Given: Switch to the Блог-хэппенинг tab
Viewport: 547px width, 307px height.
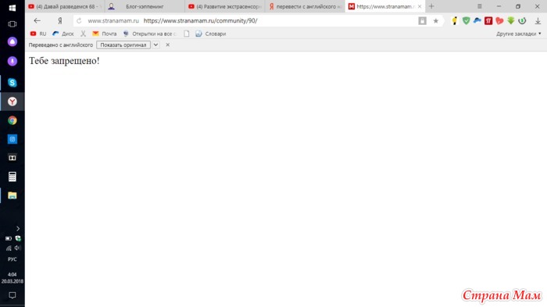Looking at the screenshot, I should 145,6.
